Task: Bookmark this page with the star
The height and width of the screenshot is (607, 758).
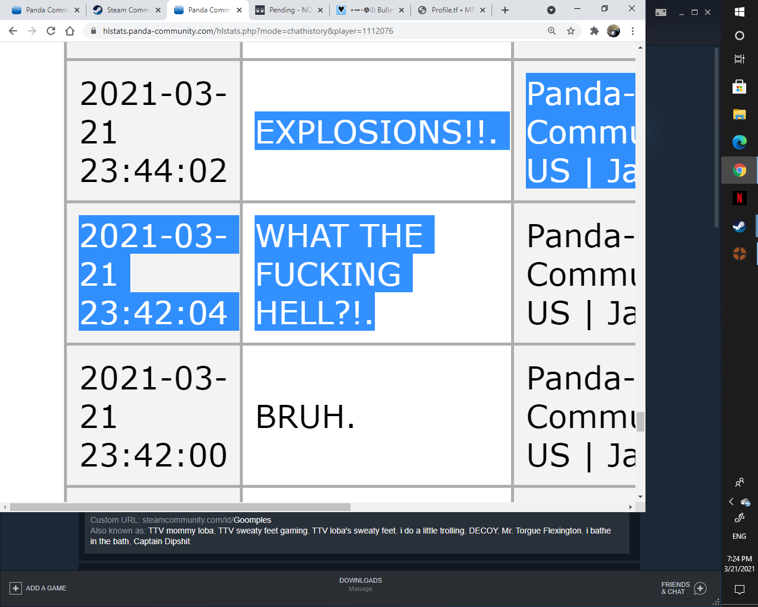Action: (x=571, y=31)
